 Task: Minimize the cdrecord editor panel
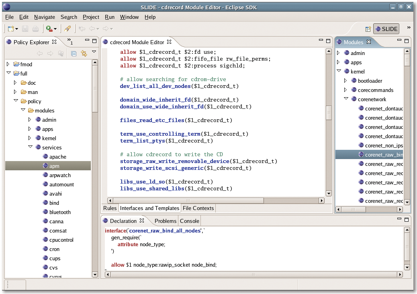pyautogui.click(x=321, y=40)
